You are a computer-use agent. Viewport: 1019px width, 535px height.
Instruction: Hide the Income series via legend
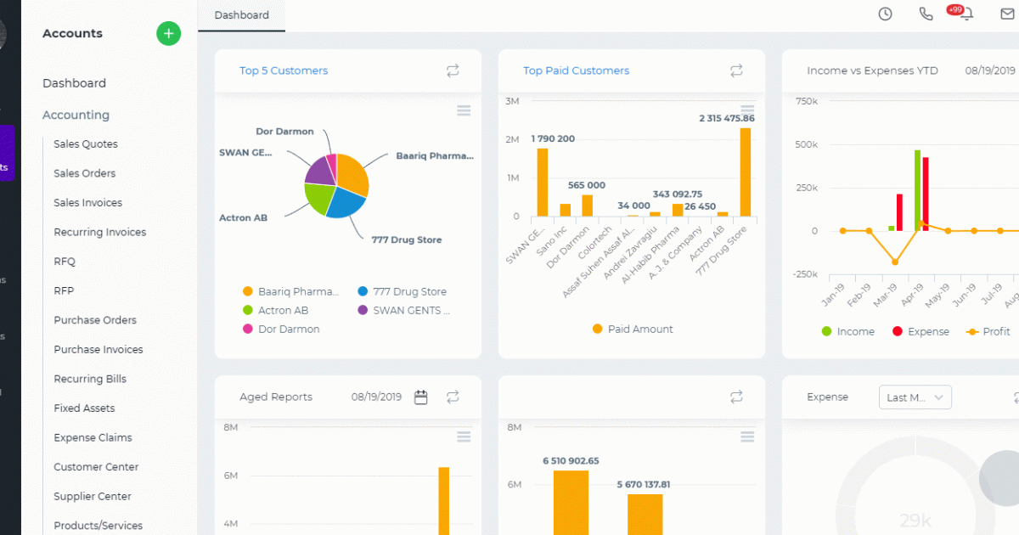pos(847,331)
